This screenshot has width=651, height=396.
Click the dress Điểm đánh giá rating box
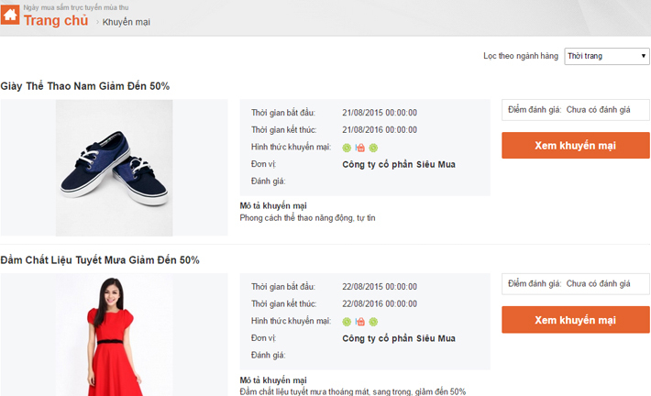pos(576,284)
